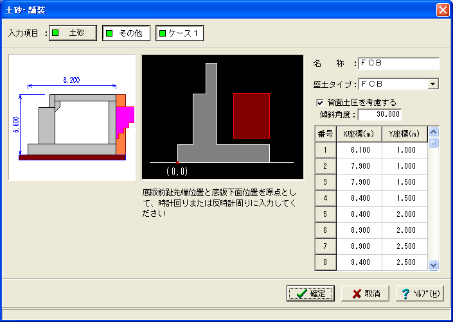Viewport: 453px width, 322px height.
Task: Select row number 8 header
Action: [326, 262]
